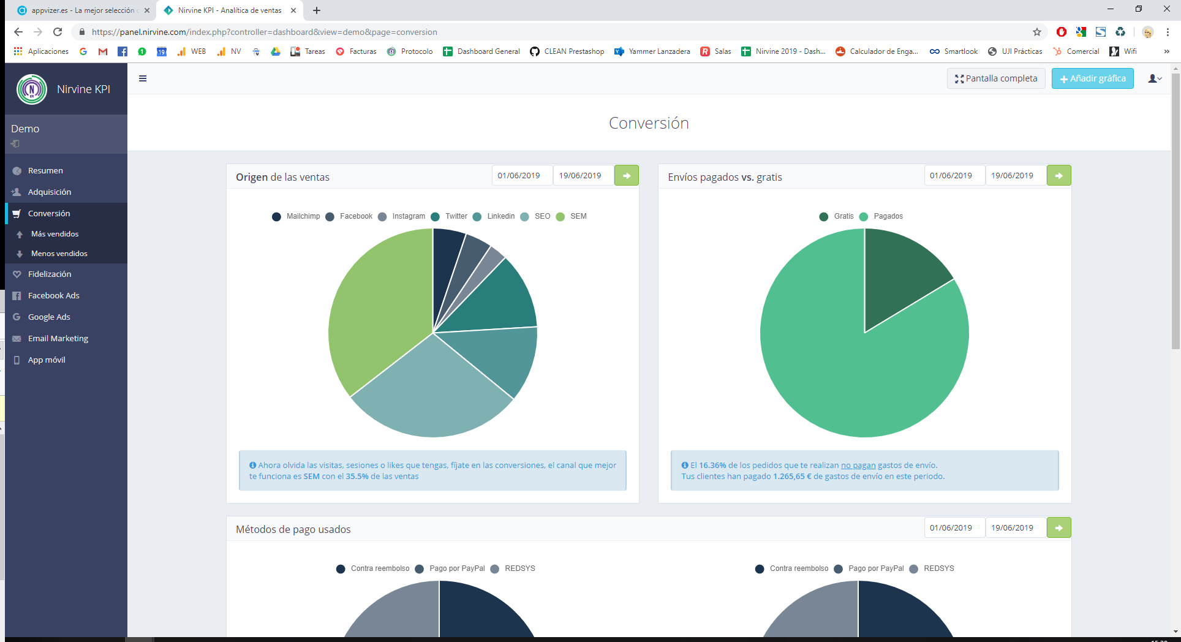Screen dimensions: 1181x642
Task: Open Google Drive bookmark icon
Action: (x=276, y=51)
